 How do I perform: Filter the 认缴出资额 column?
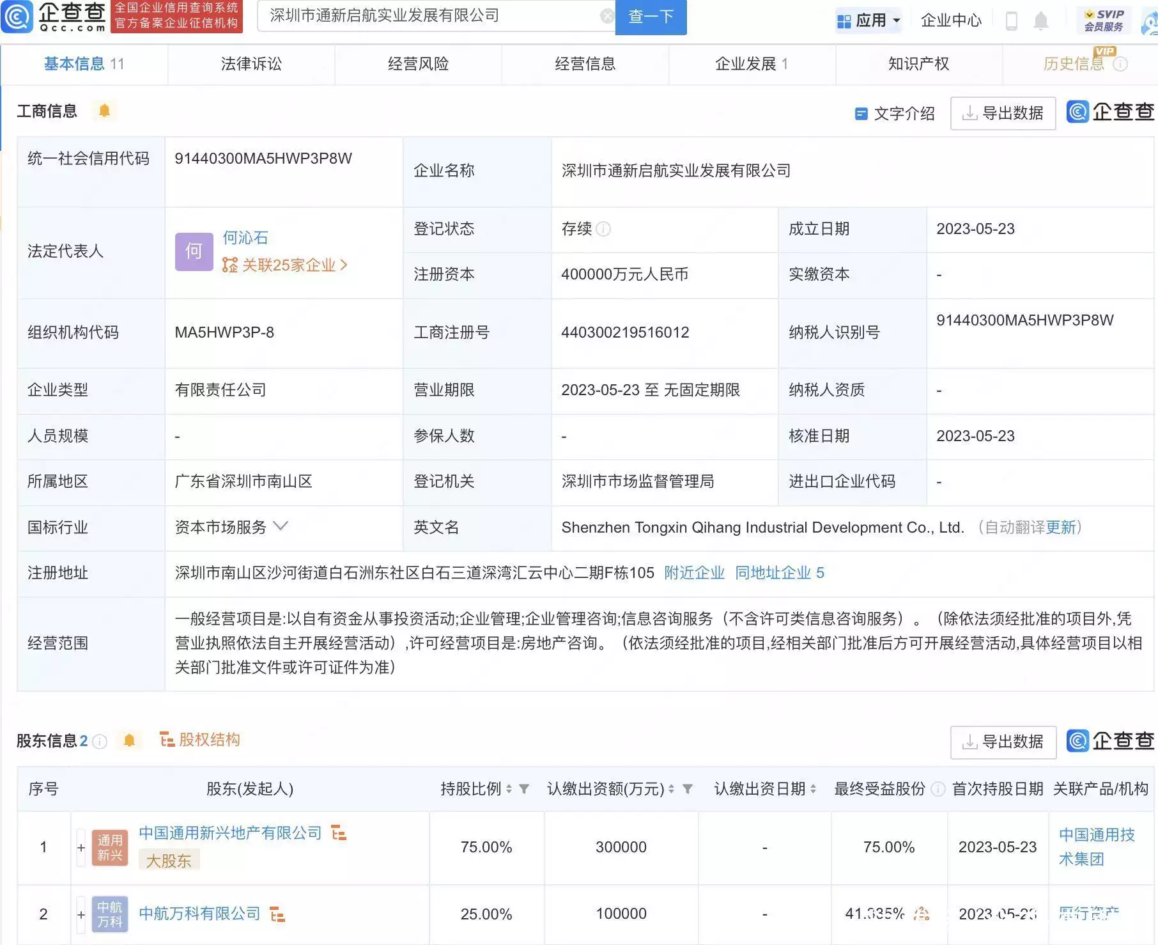[688, 789]
